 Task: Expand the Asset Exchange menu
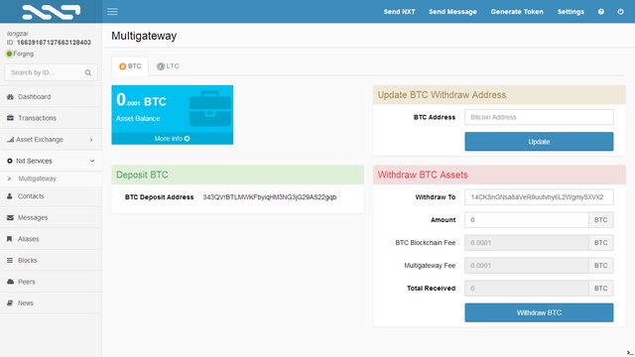tap(51, 140)
